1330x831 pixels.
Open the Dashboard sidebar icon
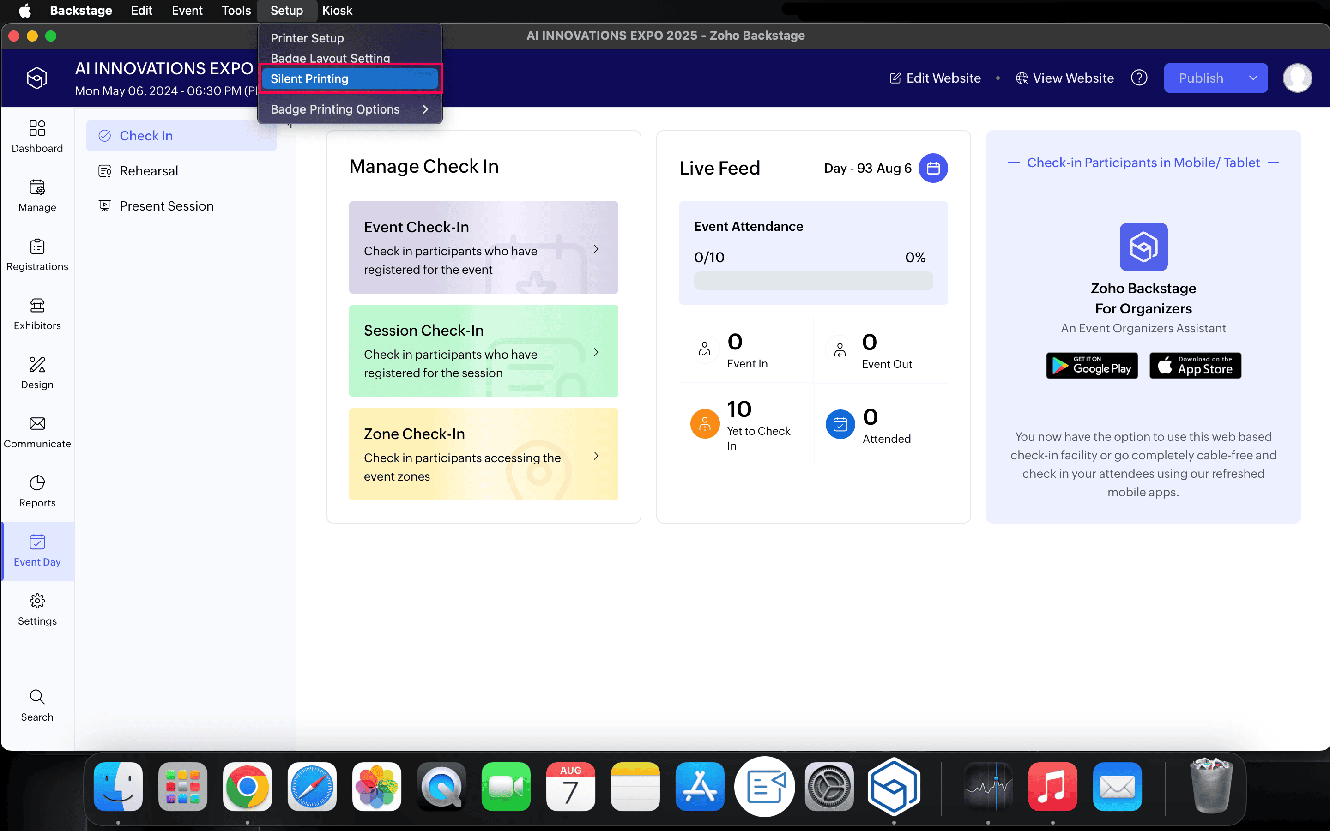point(37,136)
